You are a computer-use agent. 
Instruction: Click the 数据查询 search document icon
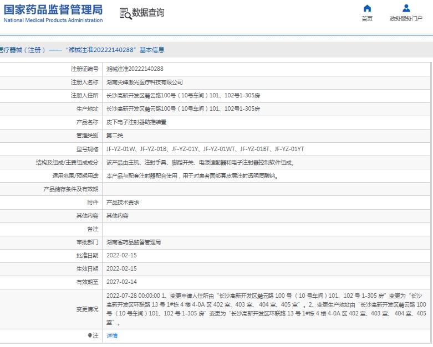coord(125,13)
